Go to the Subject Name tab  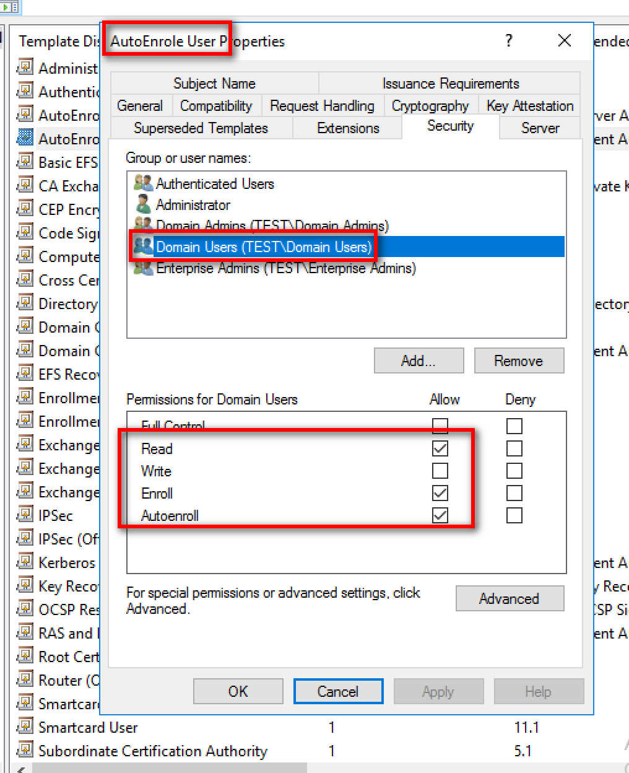(214, 84)
